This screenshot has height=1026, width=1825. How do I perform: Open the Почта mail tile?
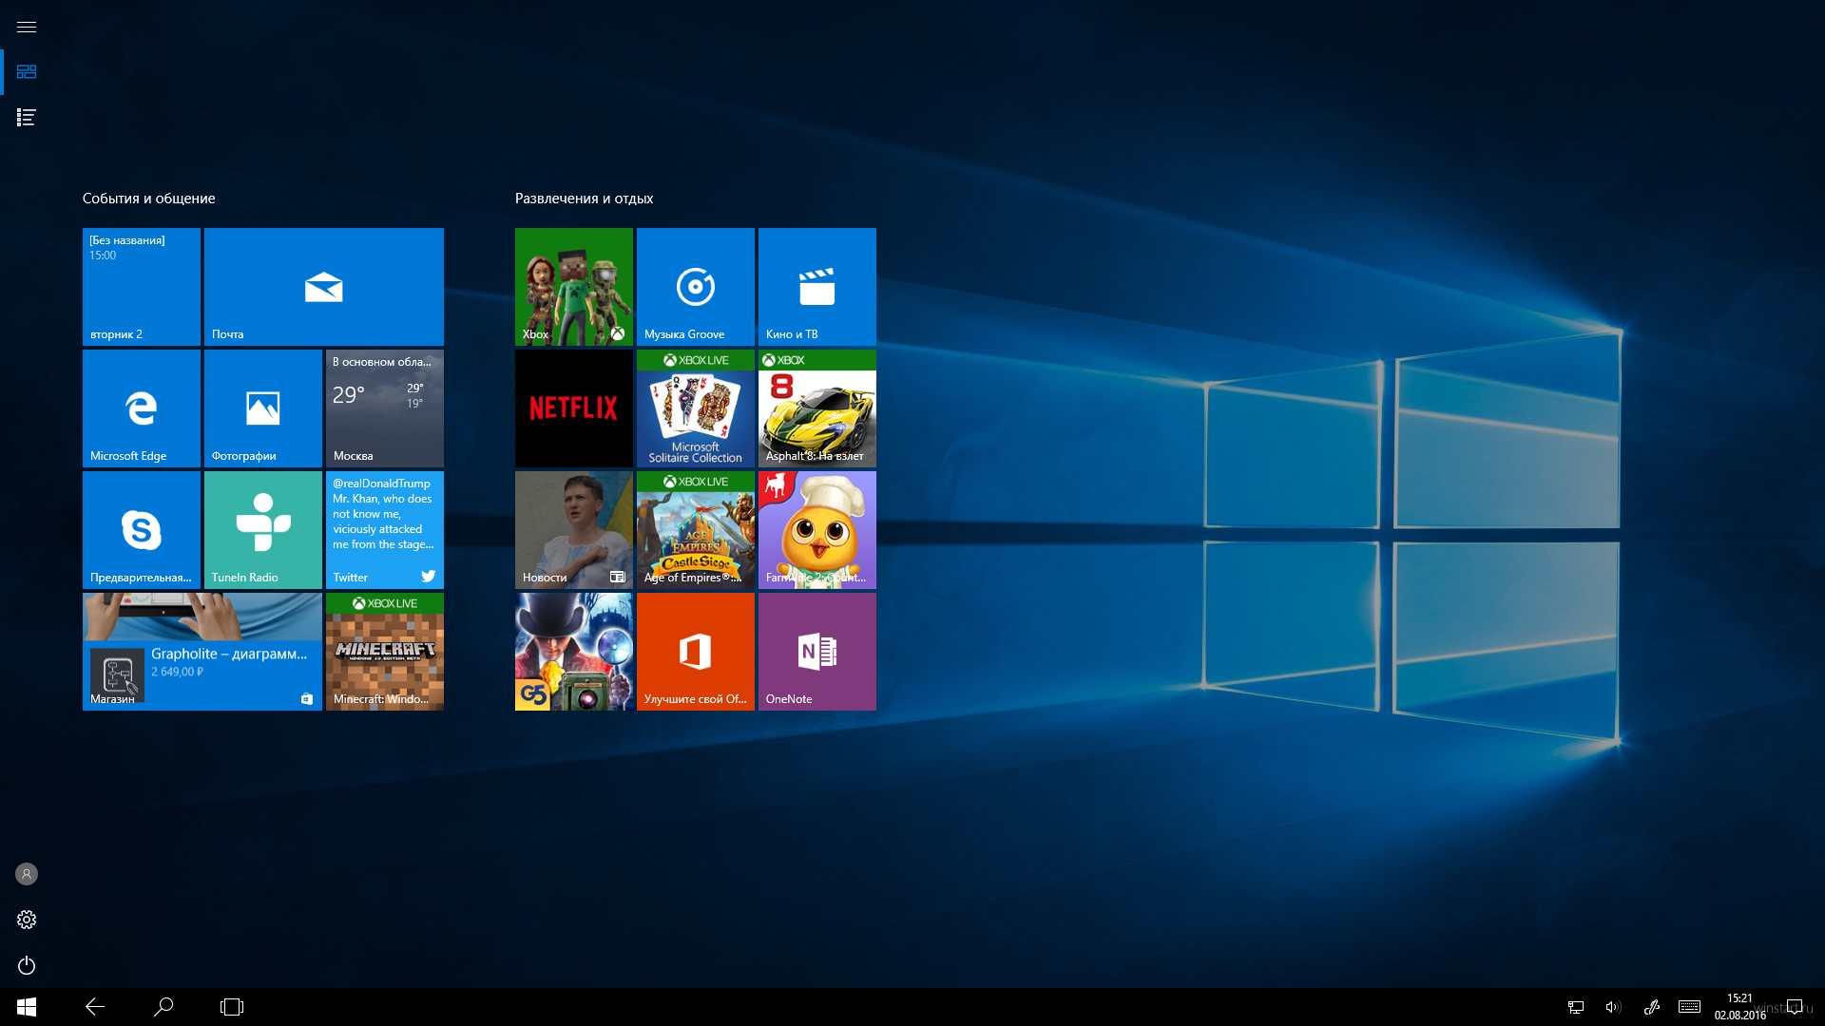324,287
